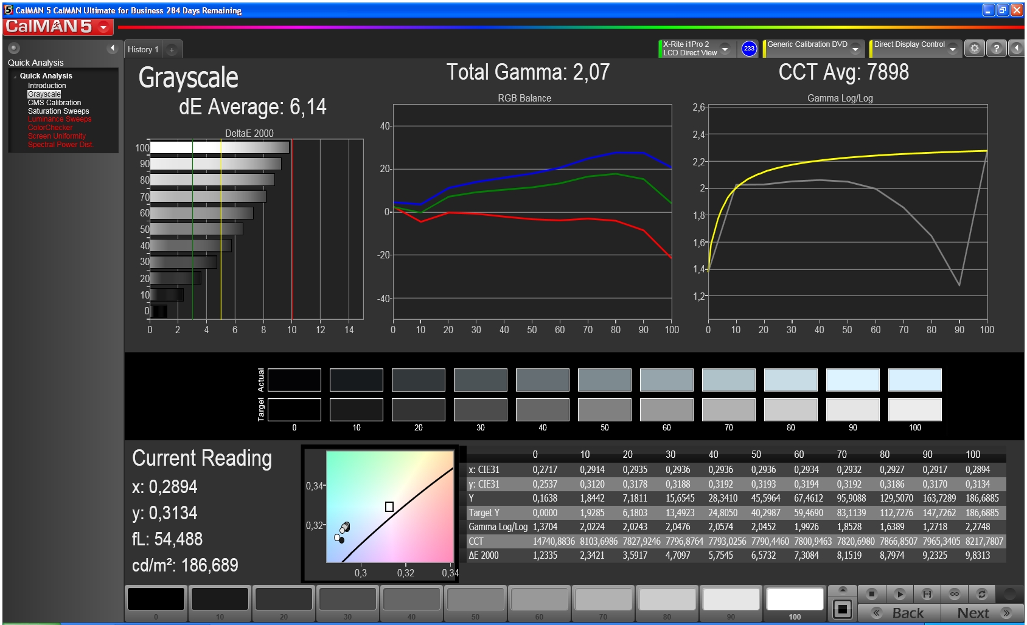The image size is (1027, 625).
Task: Click the CalMAN window title bar icon
Action: click(9, 10)
